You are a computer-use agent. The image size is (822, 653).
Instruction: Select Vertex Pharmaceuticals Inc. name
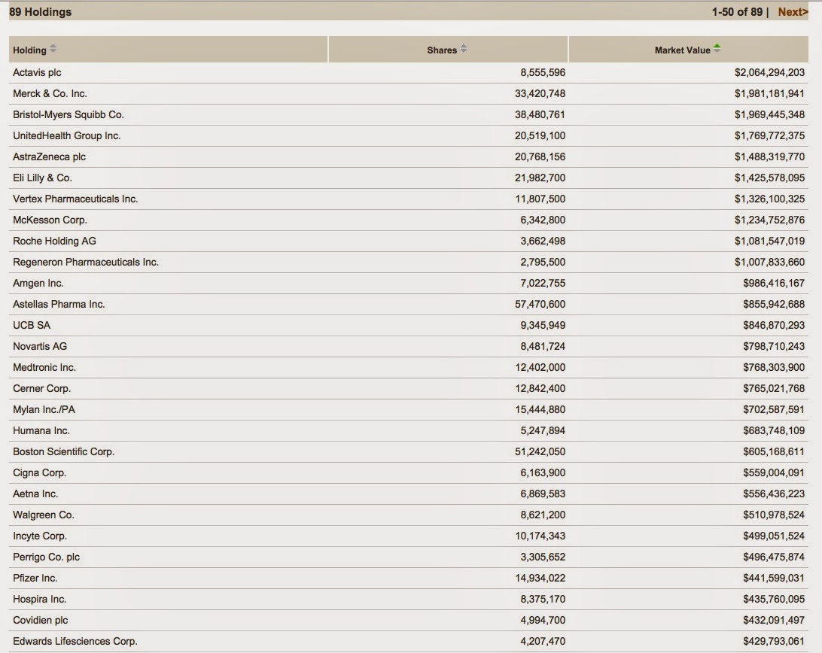click(75, 199)
